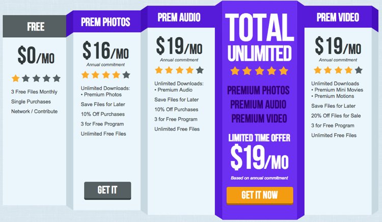Click the Limited Time Offer $19/MO price

click(259, 157)
